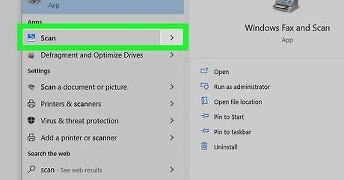Click the Scan app icon
344x180 pixels.
tap(31, 38)
